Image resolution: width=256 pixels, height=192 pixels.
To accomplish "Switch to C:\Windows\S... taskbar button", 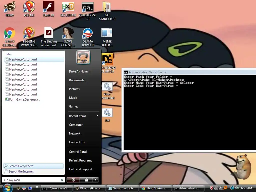I will 56,188.
